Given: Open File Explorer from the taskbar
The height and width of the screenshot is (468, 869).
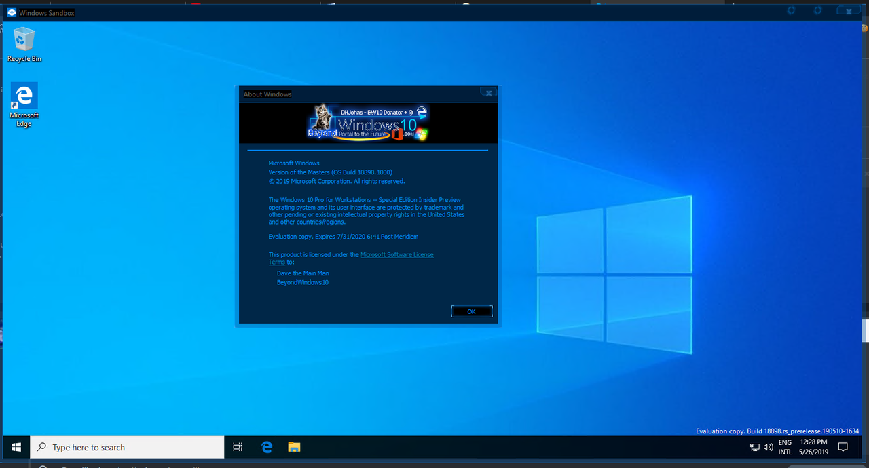Looking at the screenshot, I should (294, 448).
